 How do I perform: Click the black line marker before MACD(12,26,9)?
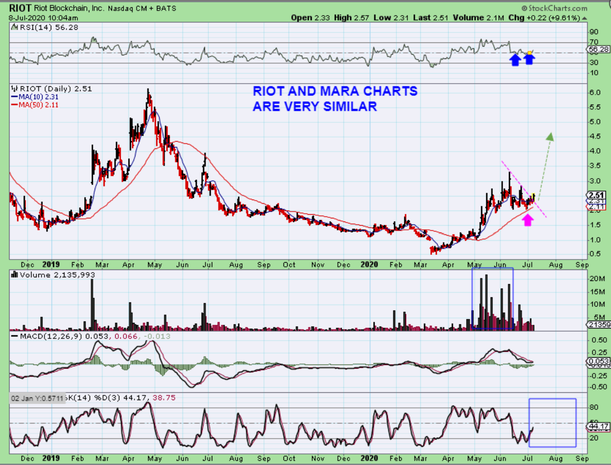click(14, 337)
